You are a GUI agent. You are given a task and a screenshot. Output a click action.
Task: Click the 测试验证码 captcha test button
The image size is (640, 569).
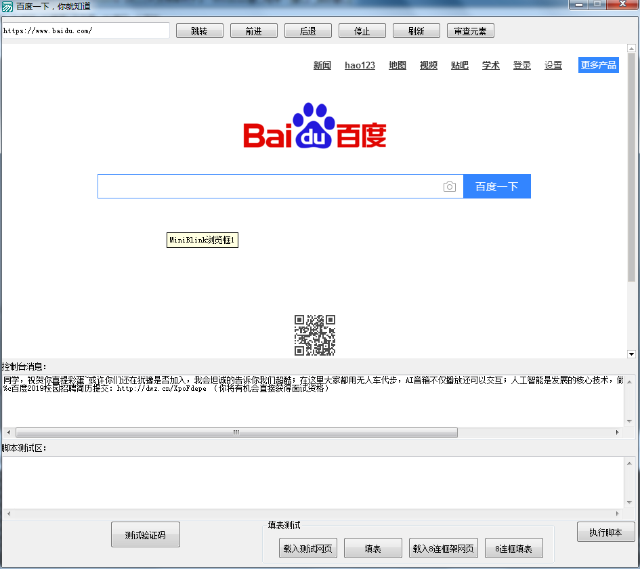[146, 534]
